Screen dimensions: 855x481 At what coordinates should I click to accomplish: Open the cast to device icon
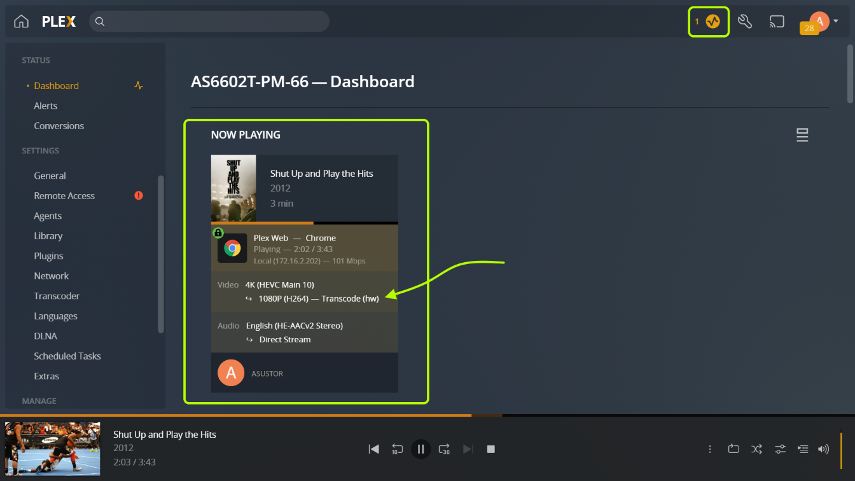777,22
